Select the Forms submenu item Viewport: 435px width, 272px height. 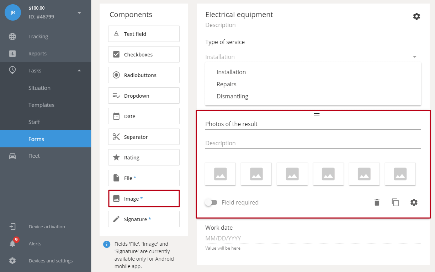[x=46, y=139]
